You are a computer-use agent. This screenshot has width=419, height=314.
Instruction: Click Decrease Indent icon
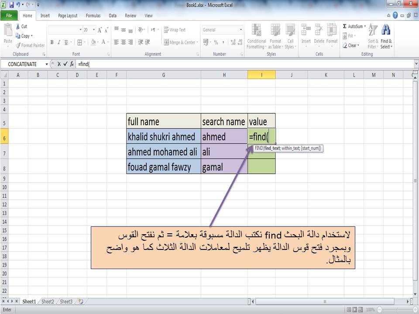[141, 42]
